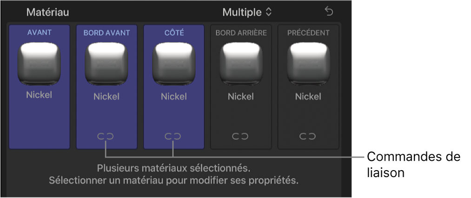Click the Bord avant nickel thumbnail

[x=106, y=63]
